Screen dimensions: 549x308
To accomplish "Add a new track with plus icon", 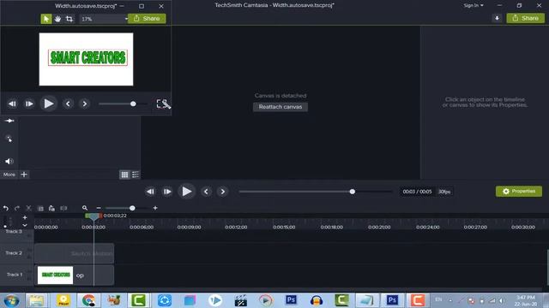I will point(25,217).
